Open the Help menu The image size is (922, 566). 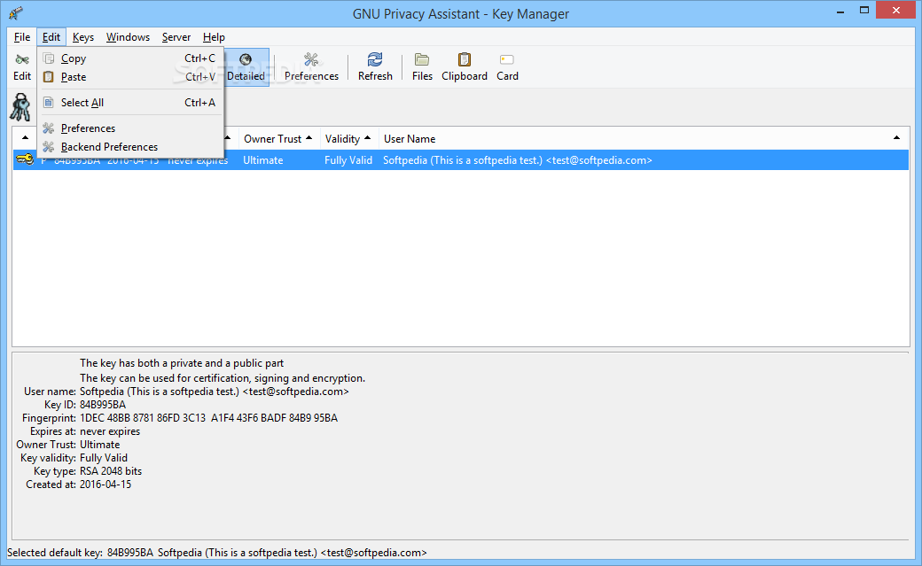pos(214,37)
